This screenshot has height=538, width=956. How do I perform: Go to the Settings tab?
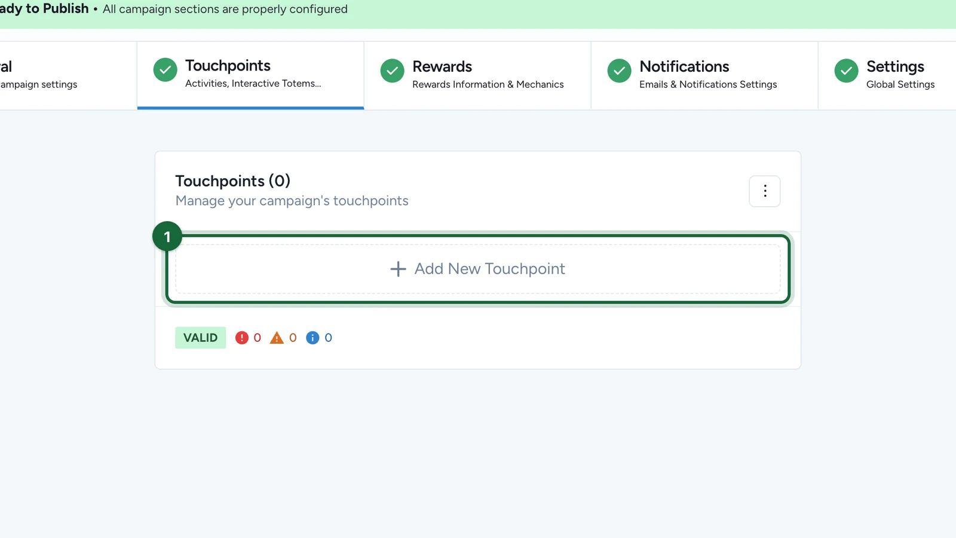tap(887, 75)
